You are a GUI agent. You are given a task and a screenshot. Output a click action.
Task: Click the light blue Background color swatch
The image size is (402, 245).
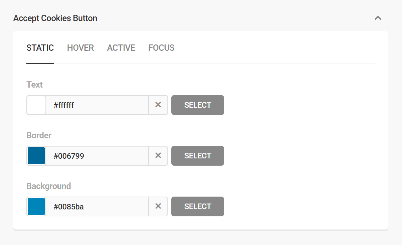tap(36, 206)
